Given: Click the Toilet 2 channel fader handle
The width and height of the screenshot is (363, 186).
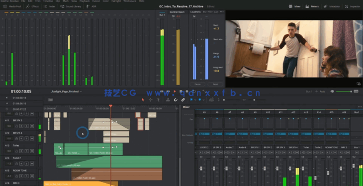Looking at the screenshot, I should [x=315, y=178].
